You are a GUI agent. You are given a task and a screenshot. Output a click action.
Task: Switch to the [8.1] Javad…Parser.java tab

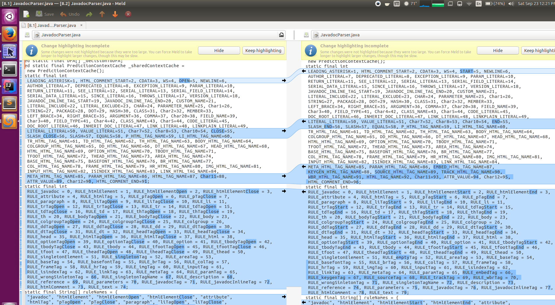52,25
